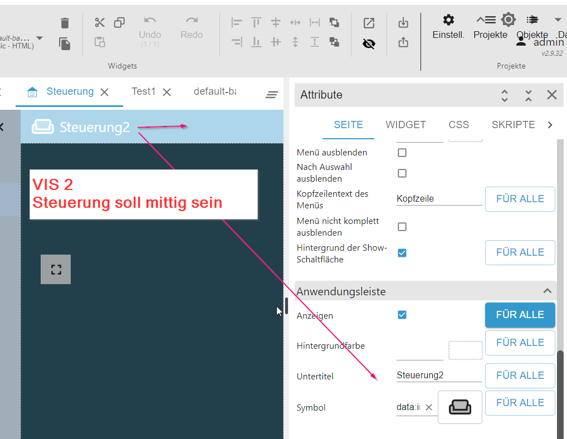The height and width of the screenshot is (439, 567).
Task: Click the trash icon to delete widgets
Action: click(x=65, y=23)
